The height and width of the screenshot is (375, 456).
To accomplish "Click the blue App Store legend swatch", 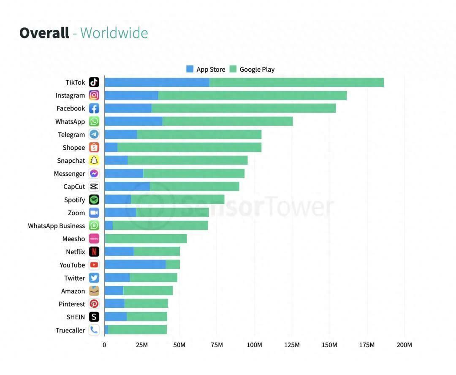I will click(190, 69).
